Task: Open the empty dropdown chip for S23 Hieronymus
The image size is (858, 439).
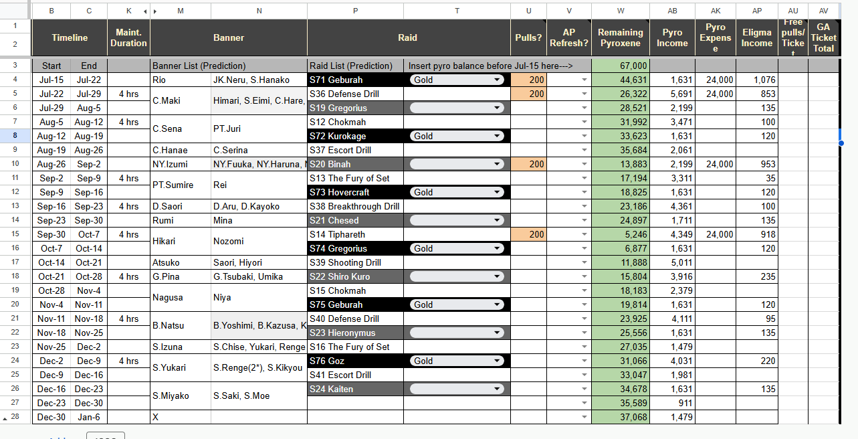Action: coord(457,333)
